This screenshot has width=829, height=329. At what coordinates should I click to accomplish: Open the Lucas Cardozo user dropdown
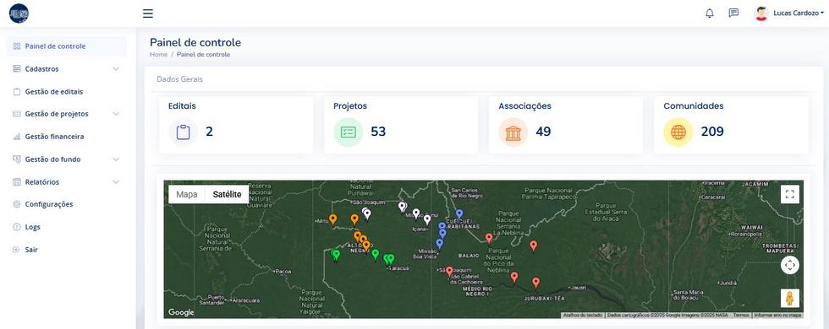coord(799,13)
